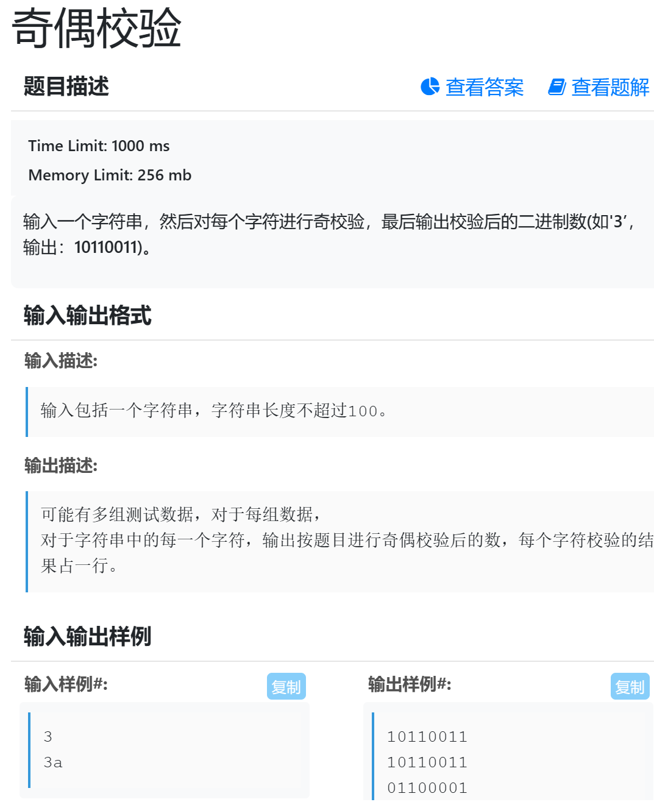This screenshot has width=654, height=802.
Task: Copy the input sample with 复制 button
Action: [x=286, y=687]
